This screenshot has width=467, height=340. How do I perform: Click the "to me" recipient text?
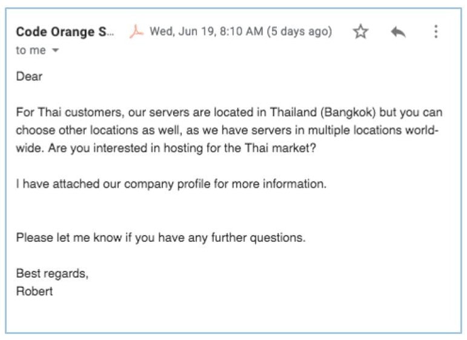(31, 50)
